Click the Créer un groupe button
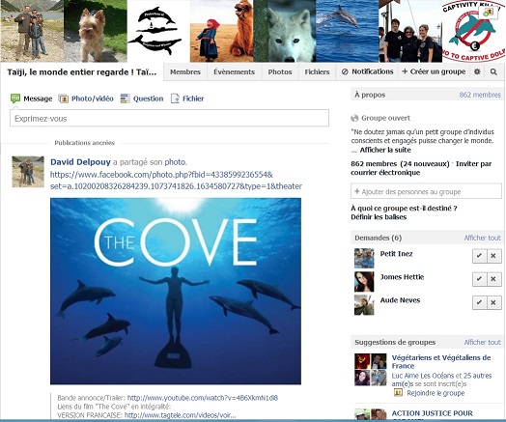 pos(434,71)
